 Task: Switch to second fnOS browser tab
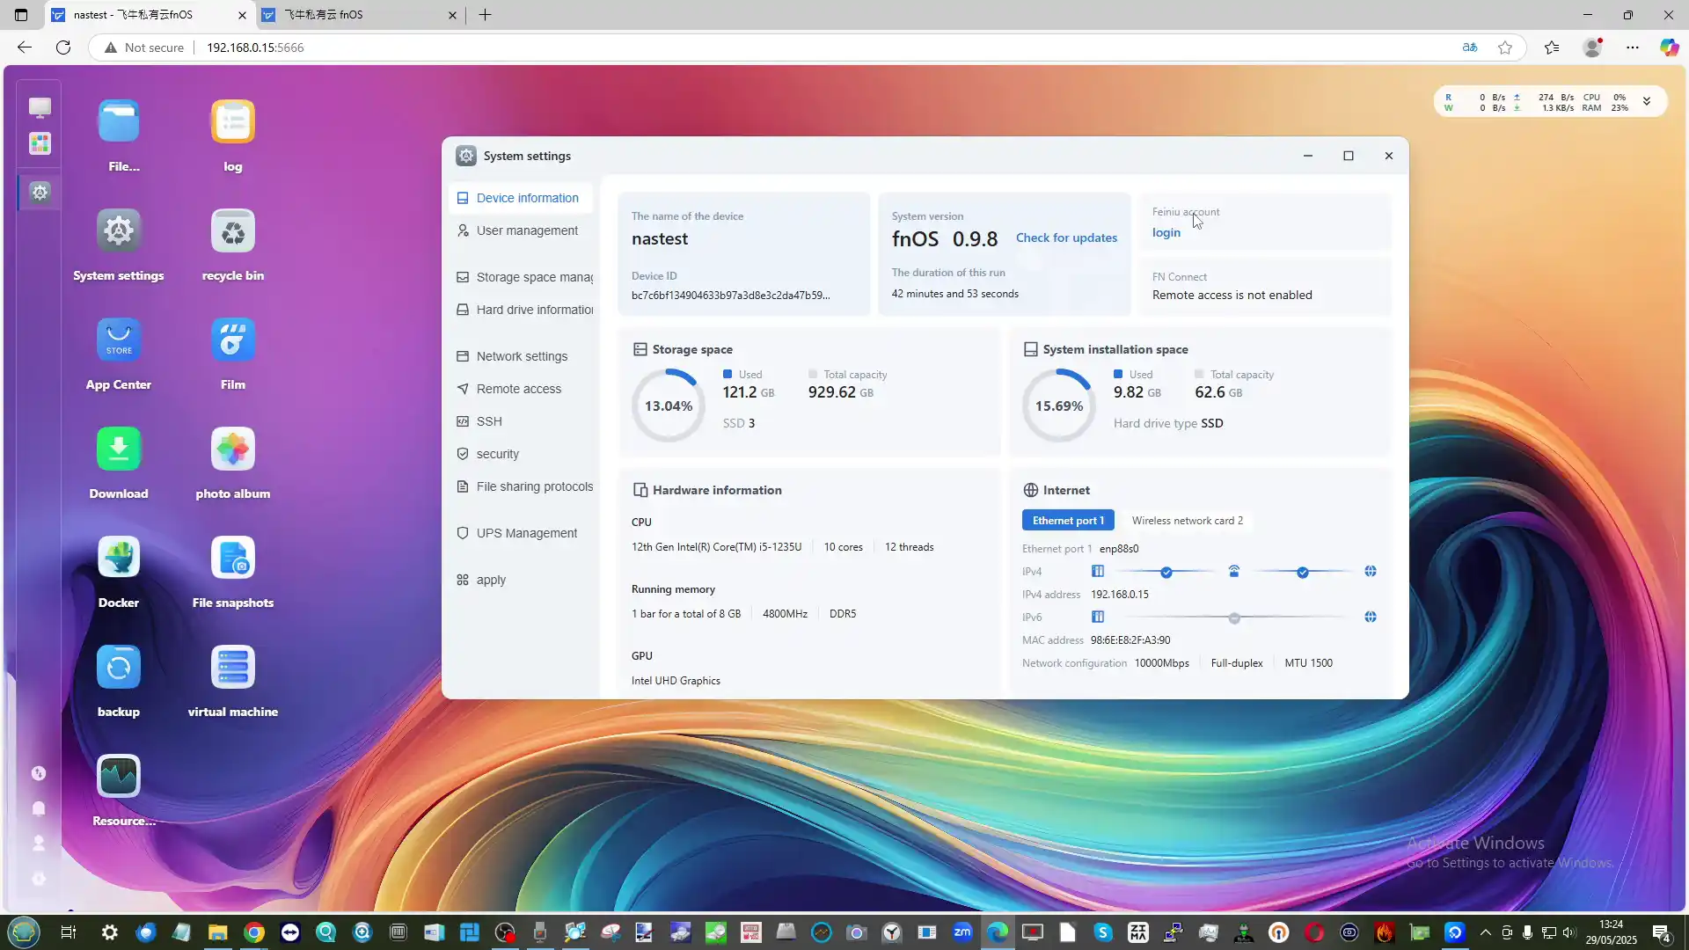click(361, 15)
